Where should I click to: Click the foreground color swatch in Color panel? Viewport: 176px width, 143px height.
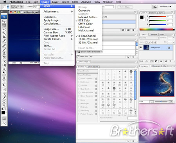point(142,17)
